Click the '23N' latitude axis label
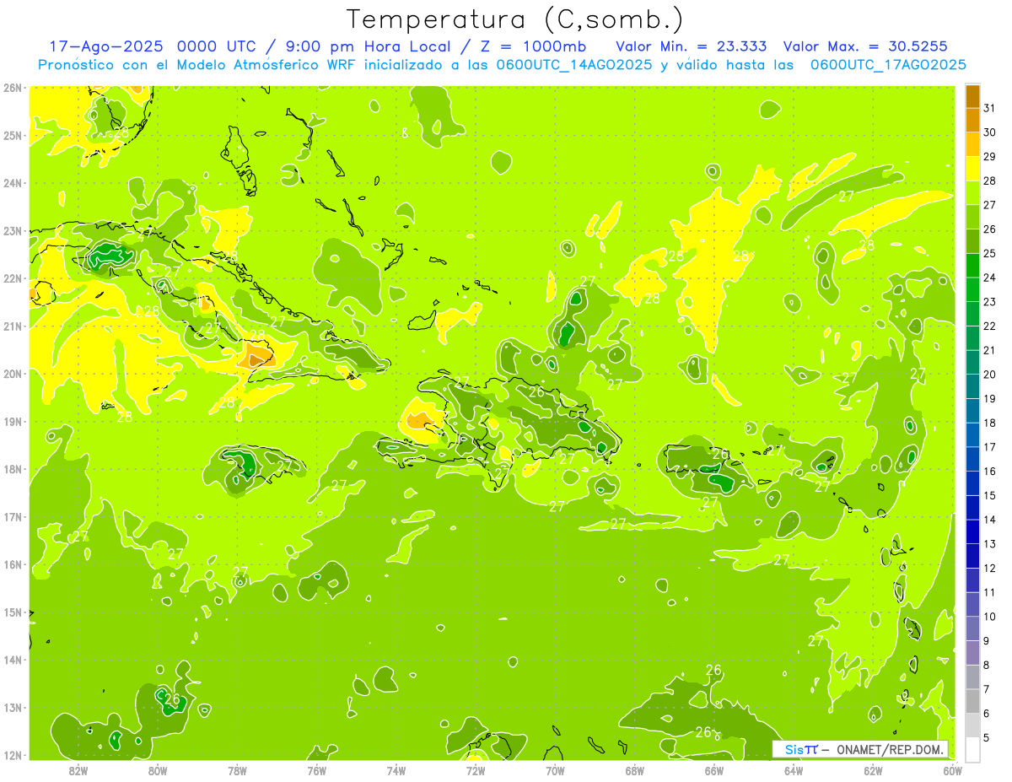1012x782 pixels. pyautogui.click(x=12, y=230)
